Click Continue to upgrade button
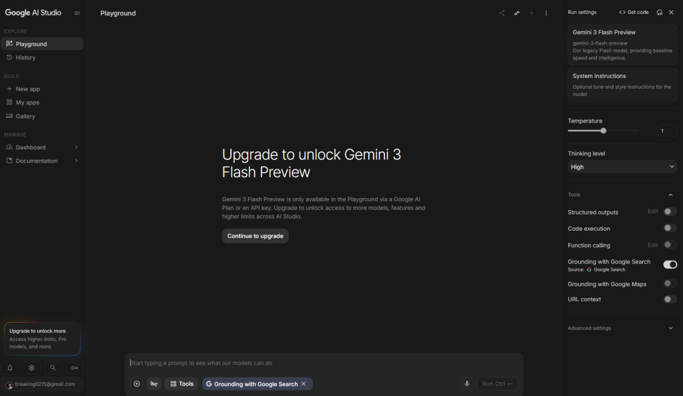This screenshot has height=396, width=683. (255, 236)
